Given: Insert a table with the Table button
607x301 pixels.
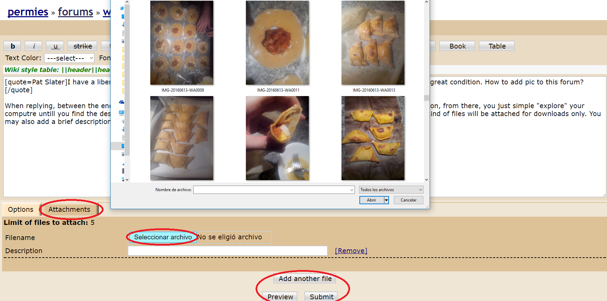Looking at the screenshot, I should click(x=497, y=46).
